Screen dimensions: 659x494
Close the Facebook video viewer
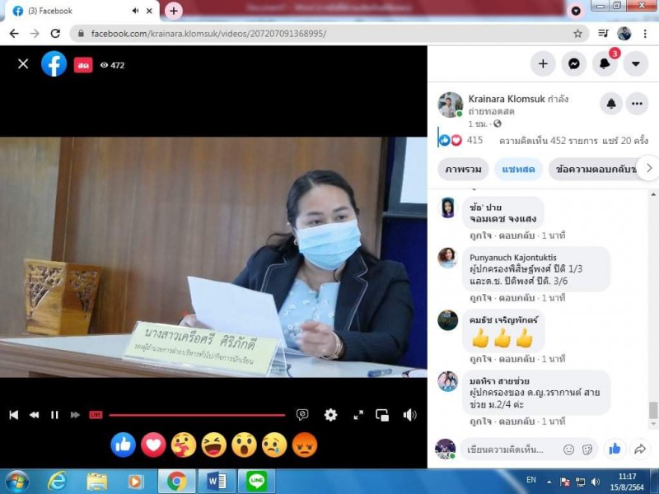pyautogui.click(x=23, y=64)
